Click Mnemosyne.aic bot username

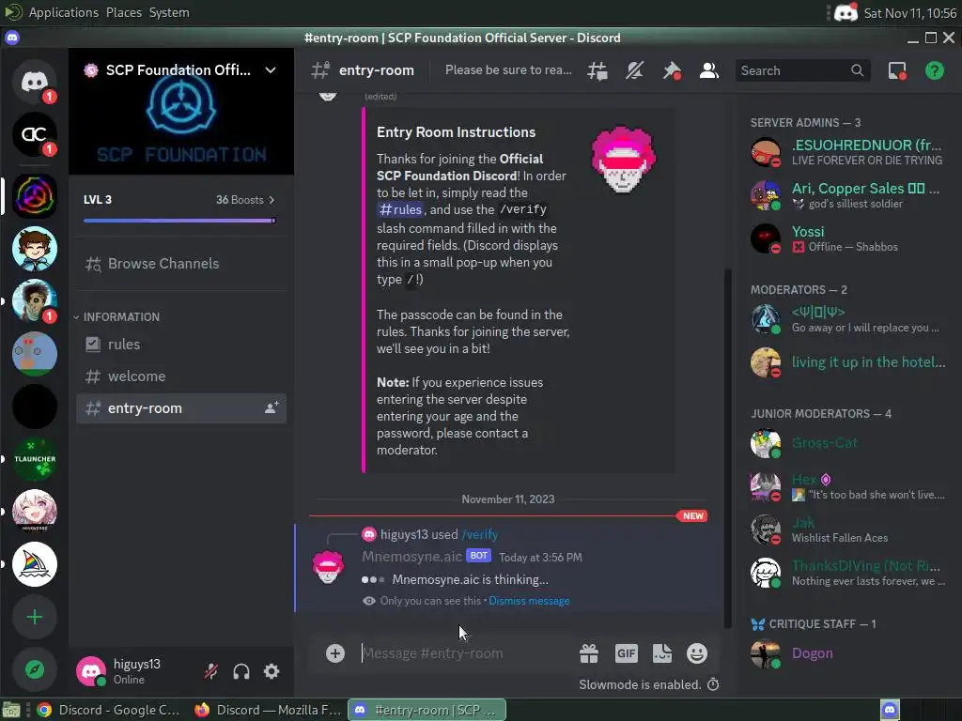(x=411, y=557)
